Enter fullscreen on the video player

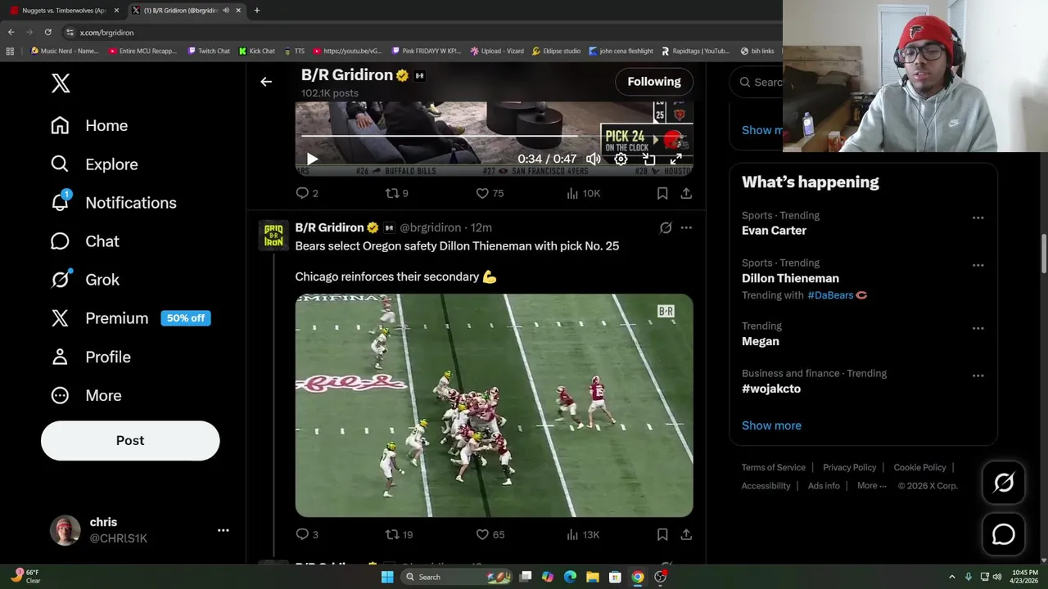click(x=676, y=159)
